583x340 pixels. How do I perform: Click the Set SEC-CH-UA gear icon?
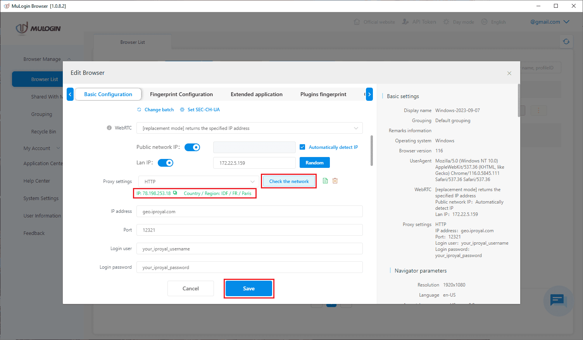182,110
